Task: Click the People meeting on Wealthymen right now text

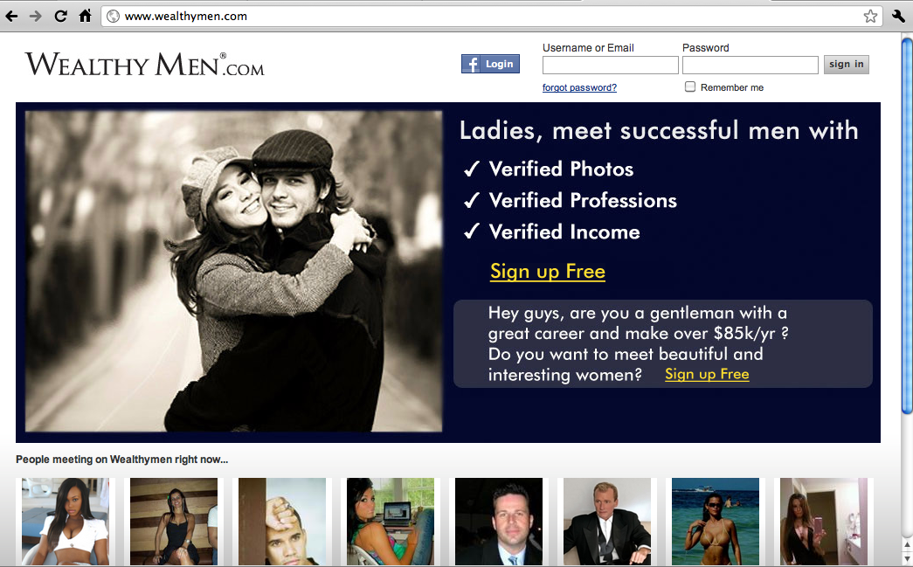Action: coord(121,460)
